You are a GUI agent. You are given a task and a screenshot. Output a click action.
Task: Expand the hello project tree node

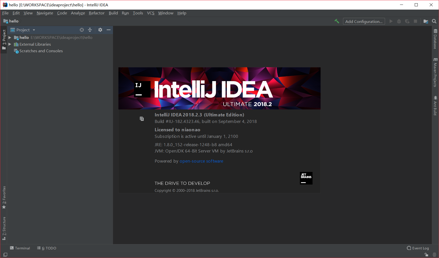pyautogui.click(x=10, y=37)
